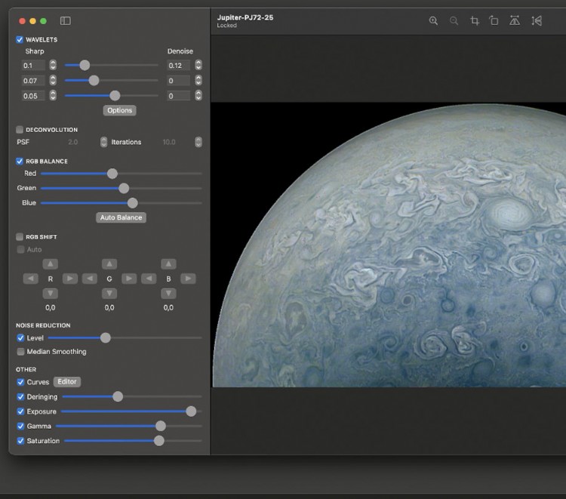Click the flip horizontal icon
The image size is (566, 499).
[515, 21]
